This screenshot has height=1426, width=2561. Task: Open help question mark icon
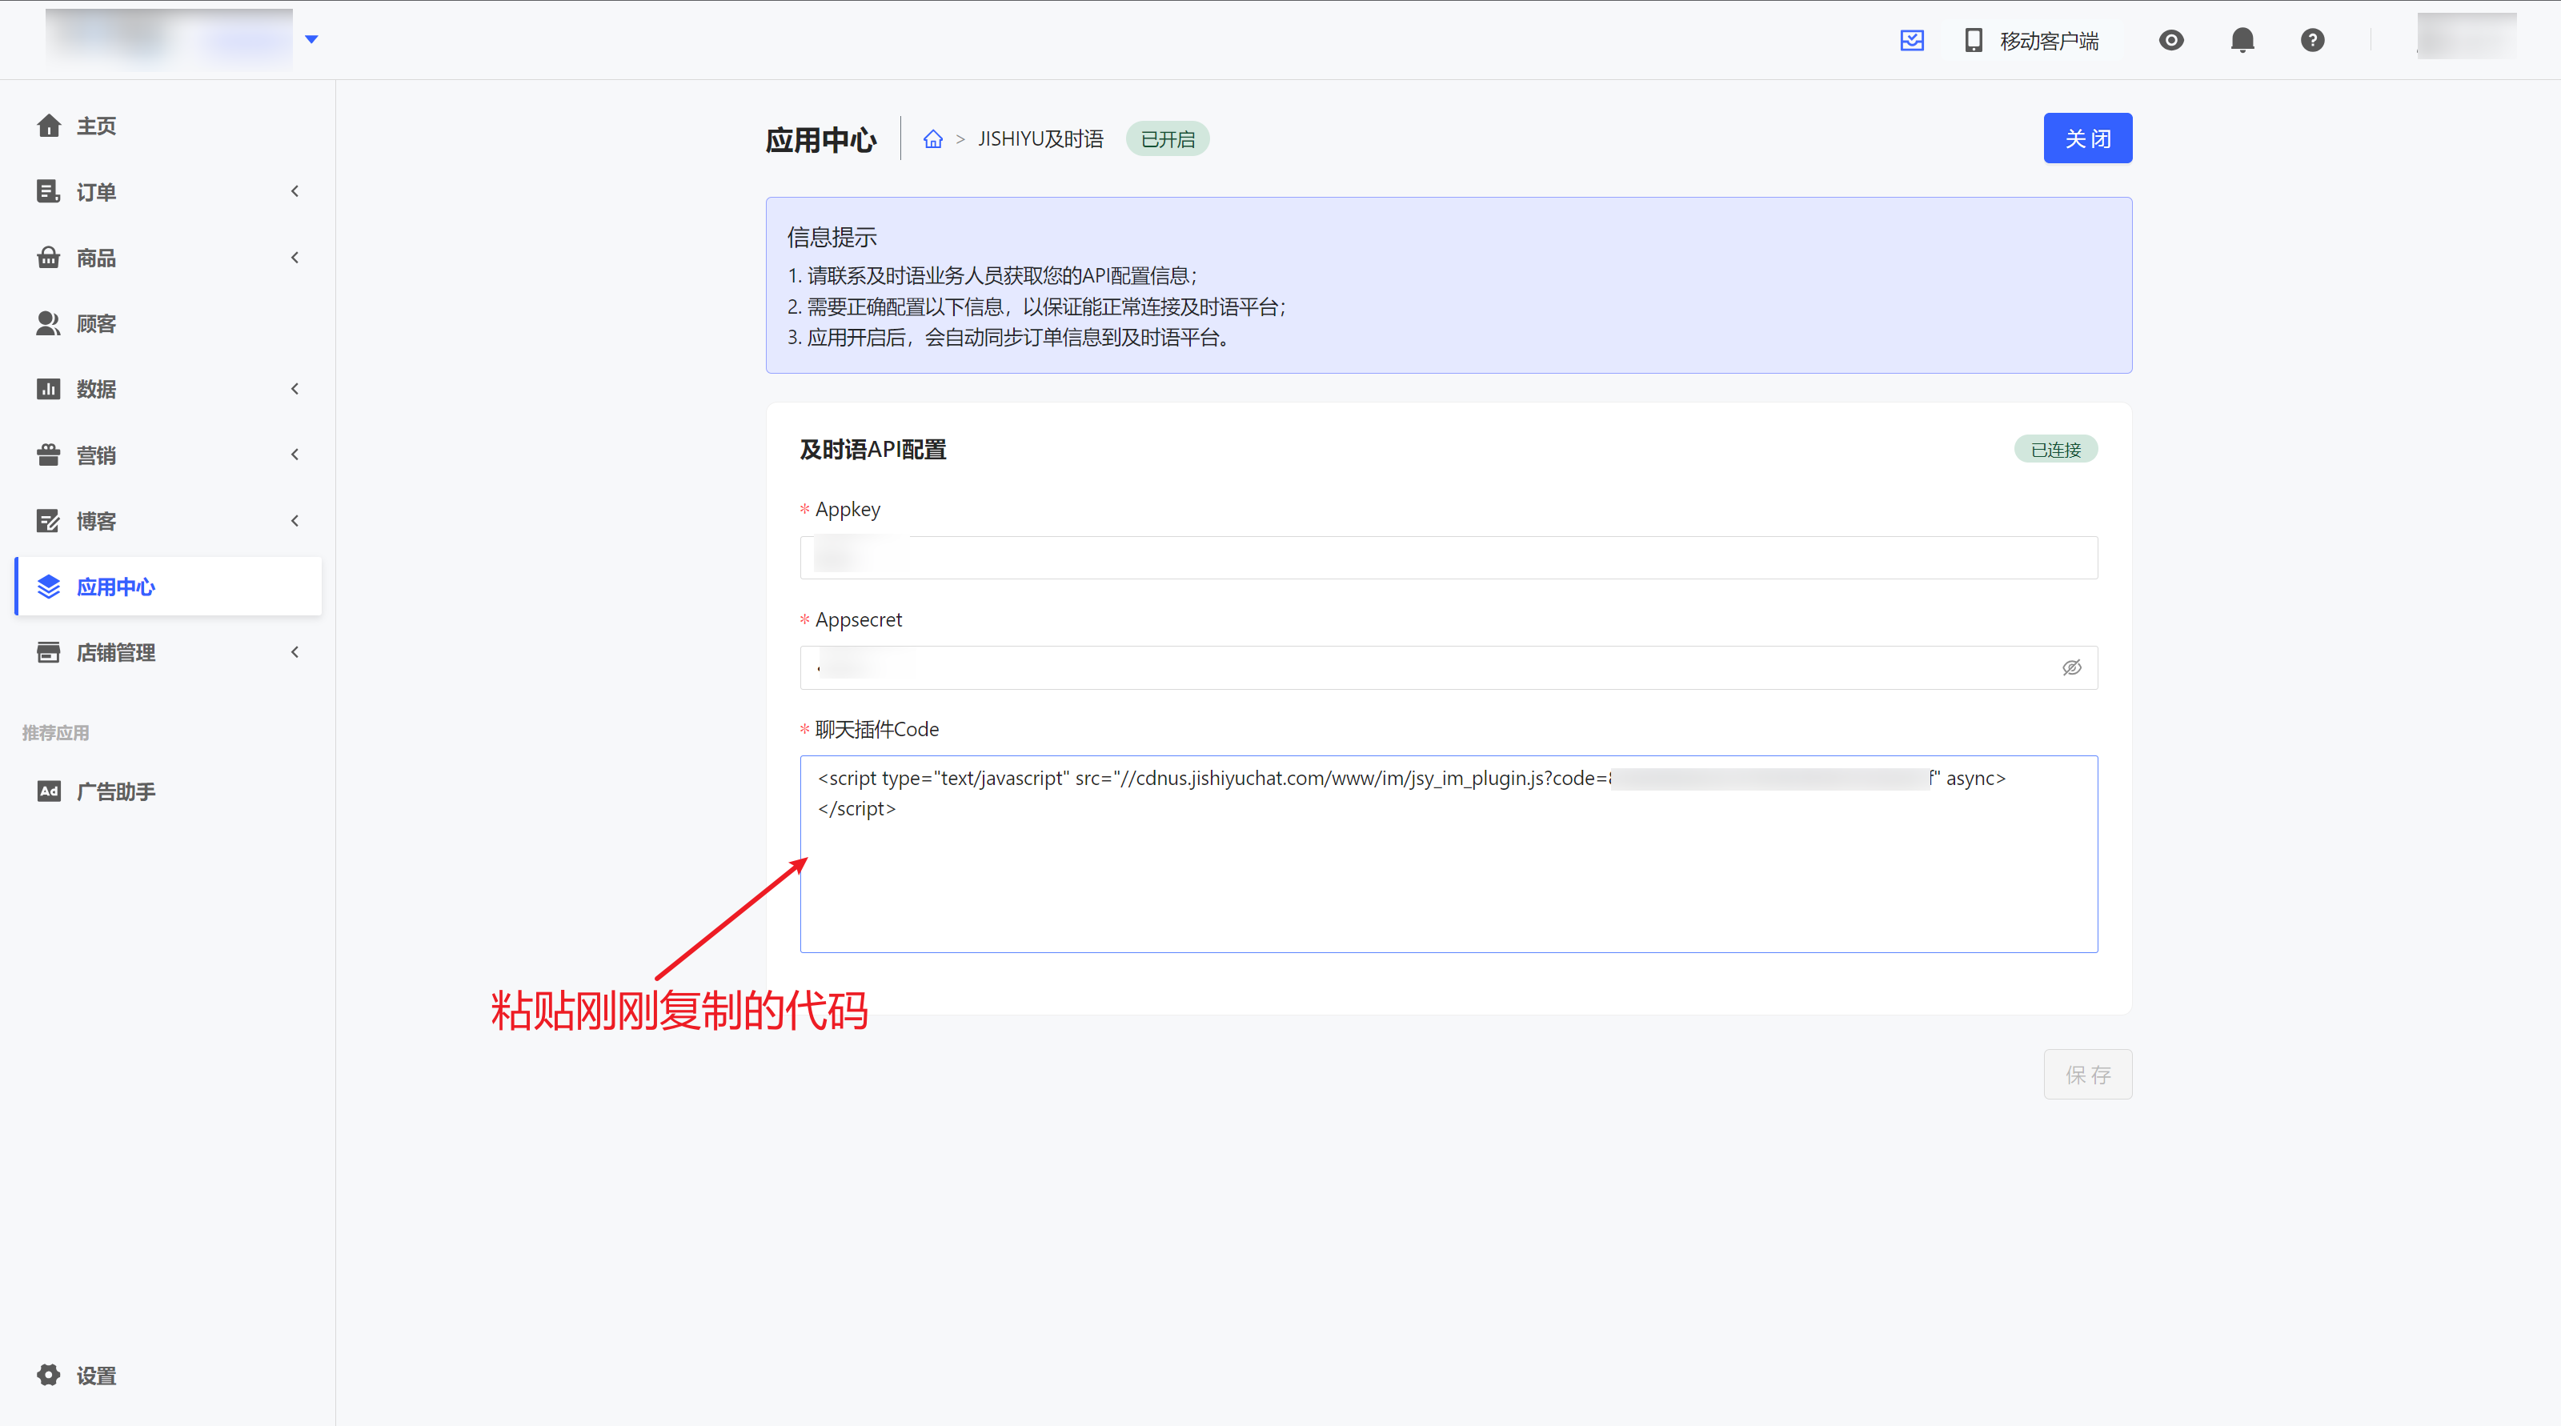click(2312, 40)
